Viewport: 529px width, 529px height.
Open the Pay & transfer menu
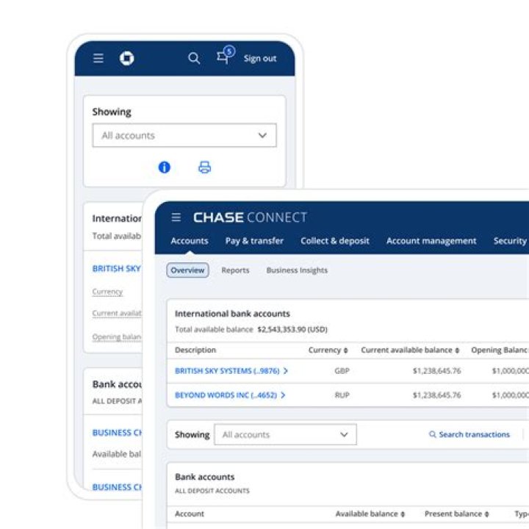(x=254, y=241)
